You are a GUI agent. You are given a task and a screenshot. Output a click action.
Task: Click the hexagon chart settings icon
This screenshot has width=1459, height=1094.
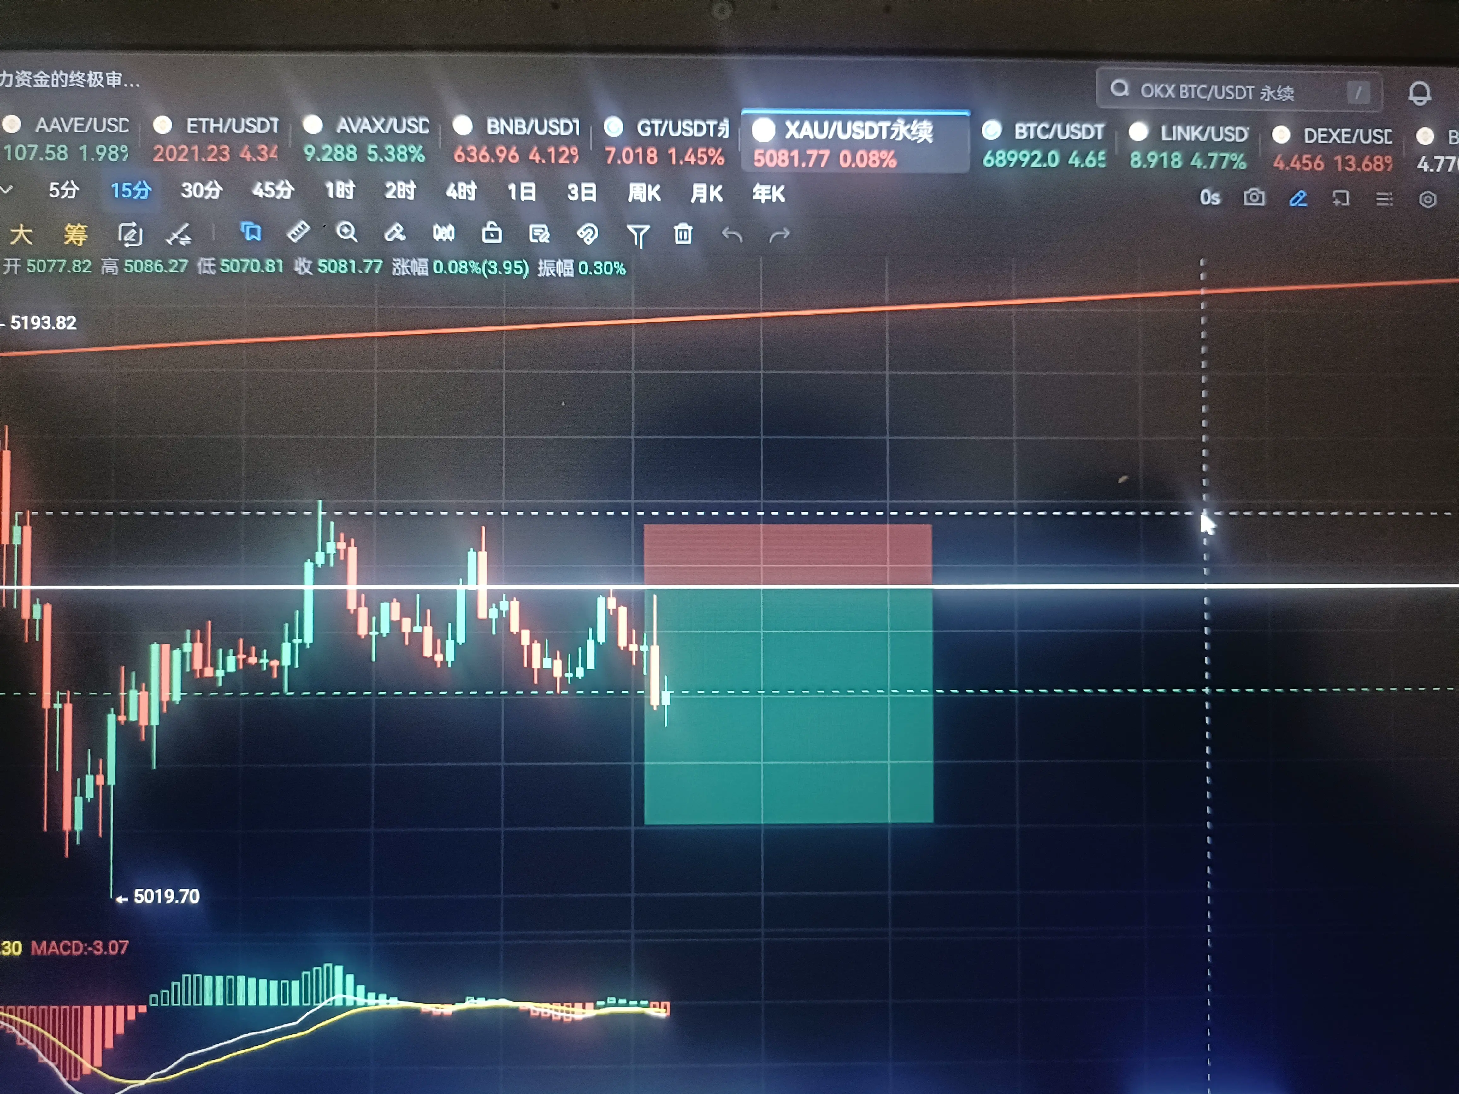coord(1427,199)
